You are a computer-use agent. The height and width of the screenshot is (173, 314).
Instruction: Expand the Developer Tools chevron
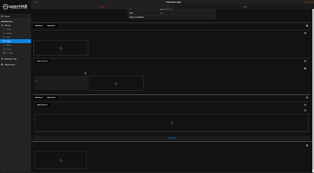click(x=29, y=59)
